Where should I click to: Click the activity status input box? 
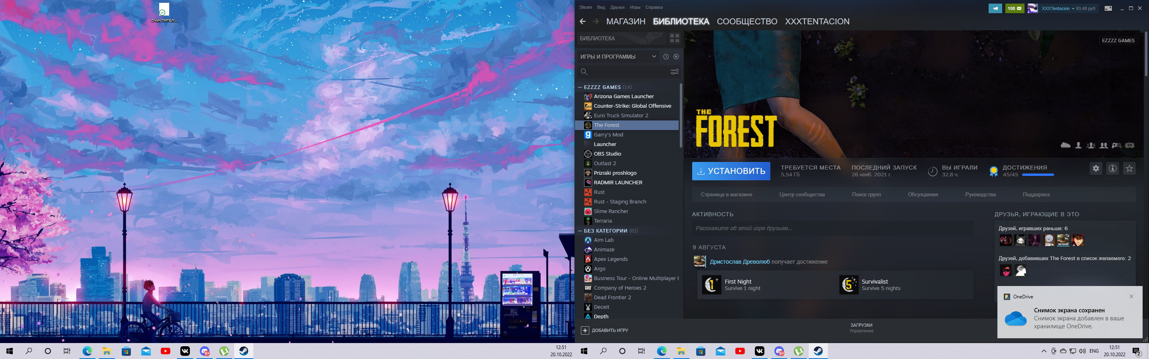[832, 228]
